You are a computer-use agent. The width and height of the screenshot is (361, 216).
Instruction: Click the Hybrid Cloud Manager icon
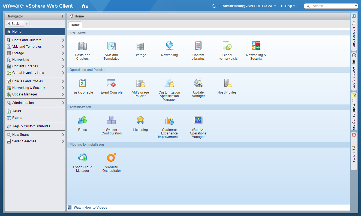(x=82, y=158)
